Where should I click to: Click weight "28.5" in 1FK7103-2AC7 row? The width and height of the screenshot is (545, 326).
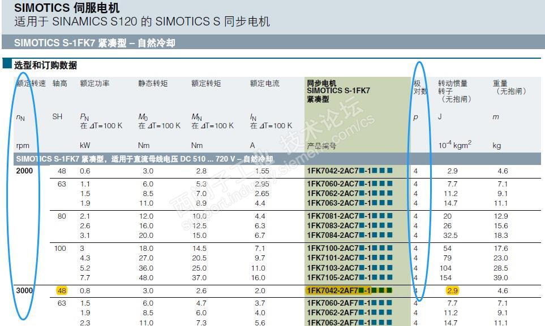pyautogui.click(x=501, y=268)
